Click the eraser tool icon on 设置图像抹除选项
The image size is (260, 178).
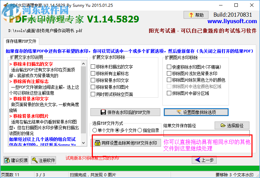coord(179,112)
